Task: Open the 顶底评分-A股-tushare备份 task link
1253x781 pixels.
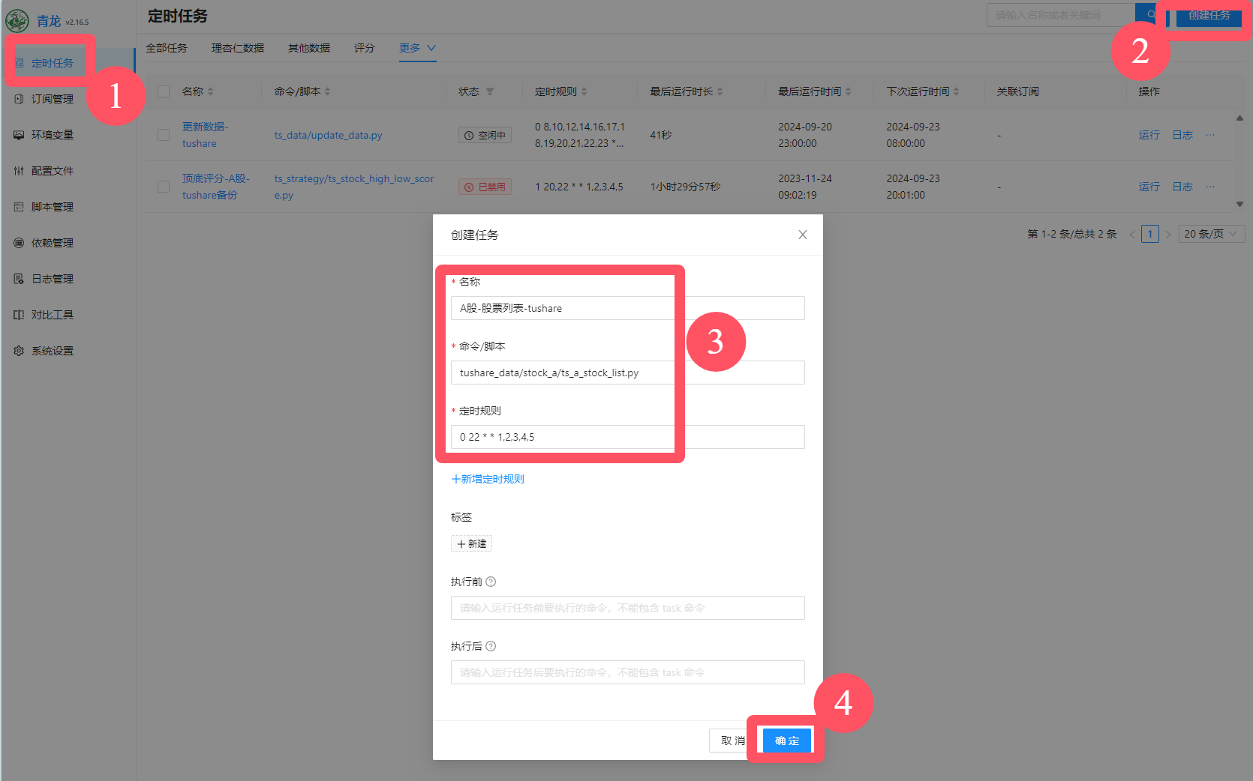Action: point(216,187)
